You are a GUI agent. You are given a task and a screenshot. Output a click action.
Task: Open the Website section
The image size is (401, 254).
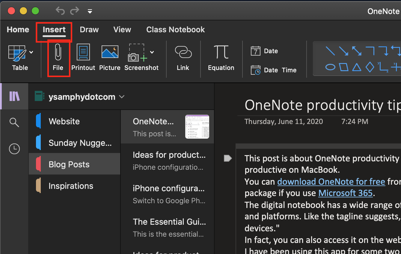(x=75, y=121)
